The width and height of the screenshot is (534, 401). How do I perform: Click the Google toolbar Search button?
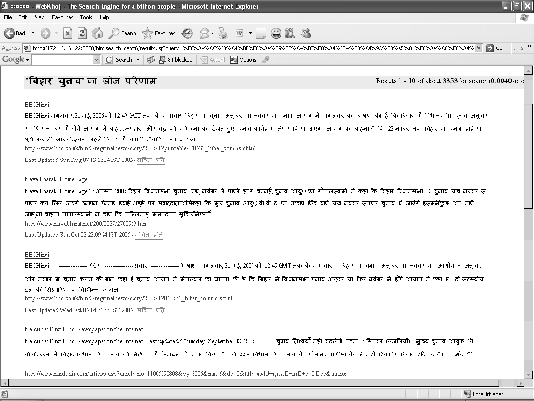(x=119, y=60)
